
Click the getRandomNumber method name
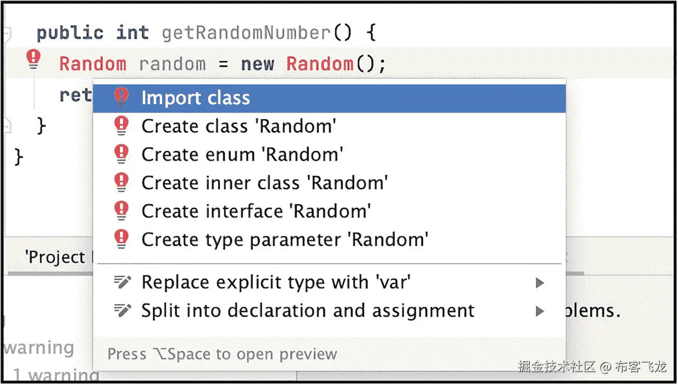pos(246,33)
